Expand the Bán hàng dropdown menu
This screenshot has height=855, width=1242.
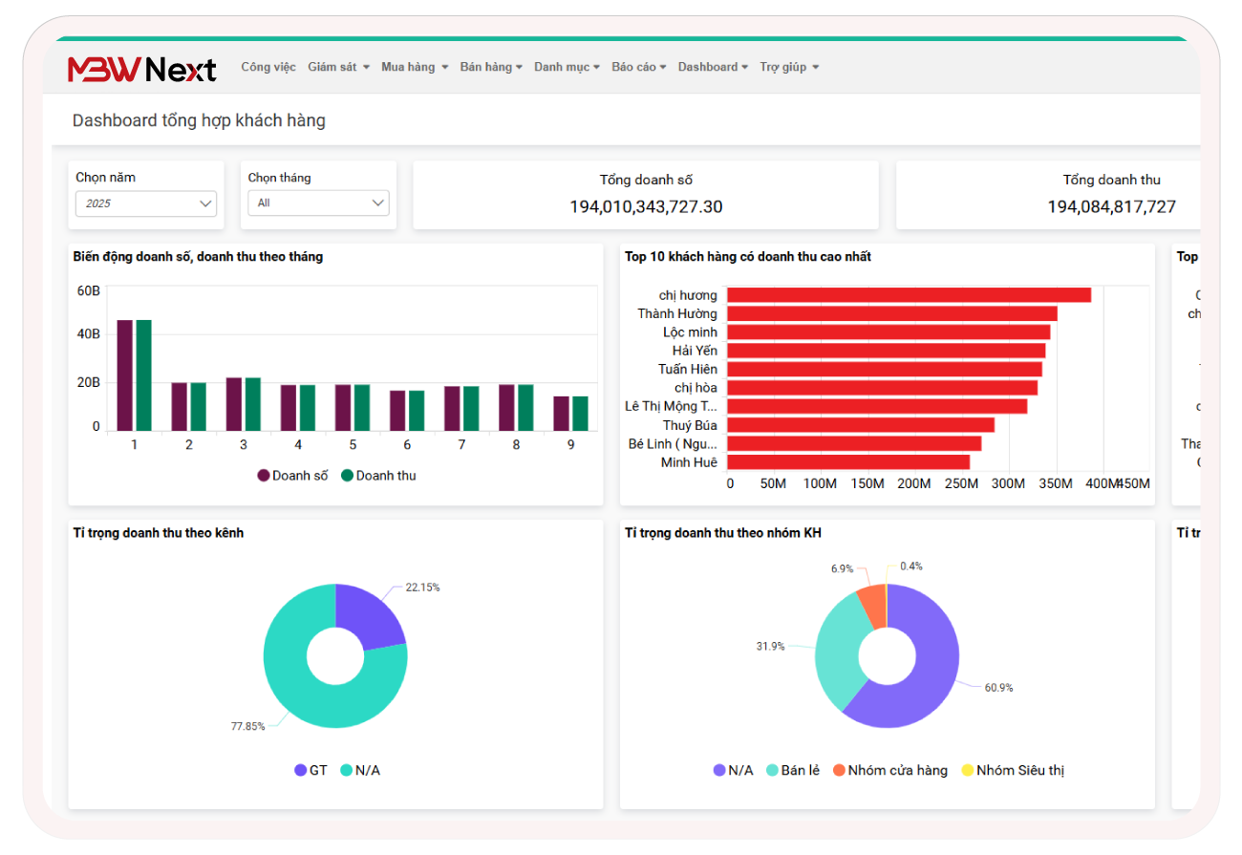pyautogui.click(x=491, y=67)
